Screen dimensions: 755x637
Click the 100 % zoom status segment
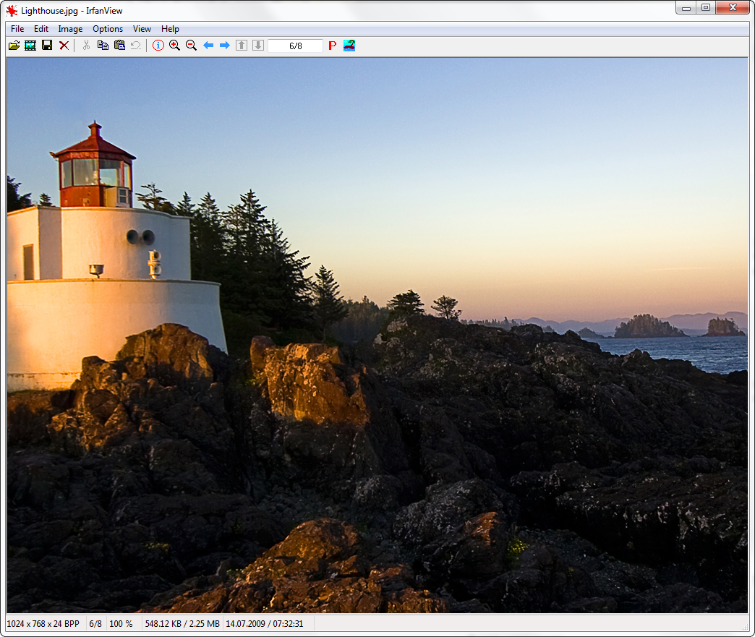pyautogui.click(x=121, y=623)
